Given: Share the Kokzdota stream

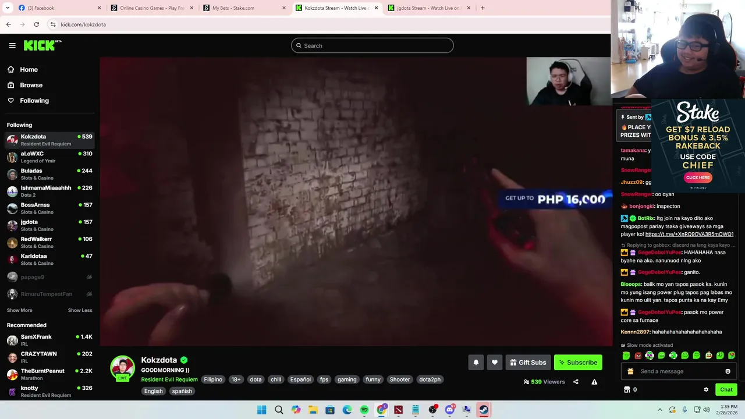Looking at the screenshot, I should 576,382.
